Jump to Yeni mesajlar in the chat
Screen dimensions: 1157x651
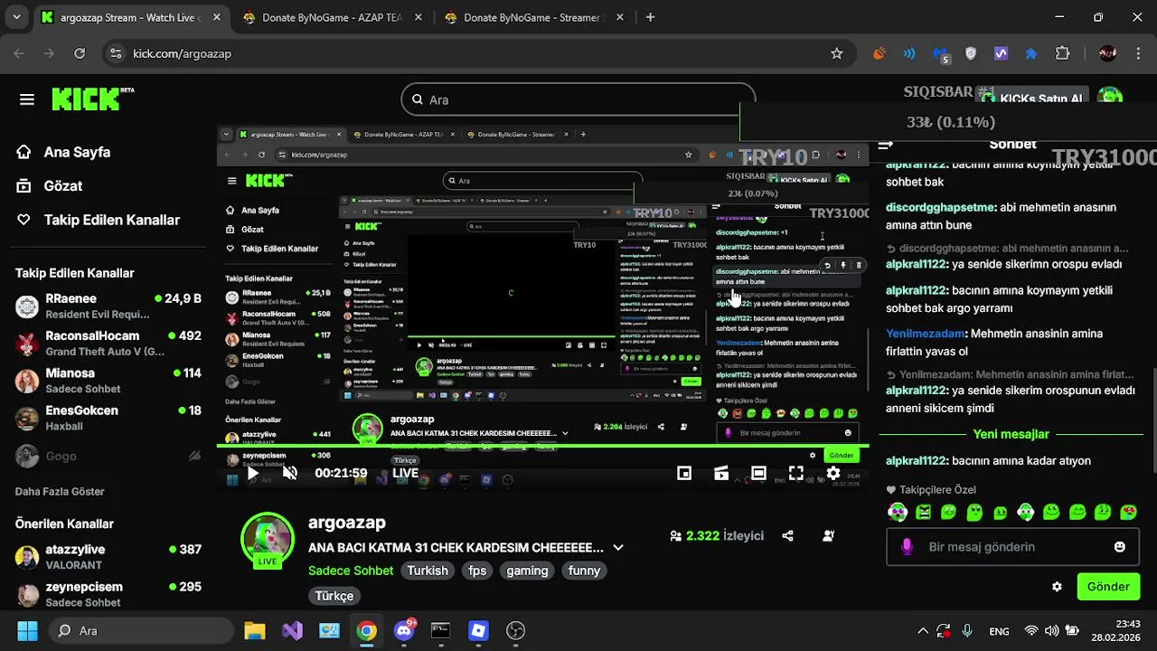[1011, 434]
